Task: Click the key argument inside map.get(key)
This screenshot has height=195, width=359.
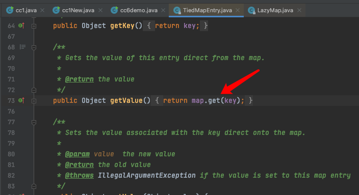Action: point(230,101)
